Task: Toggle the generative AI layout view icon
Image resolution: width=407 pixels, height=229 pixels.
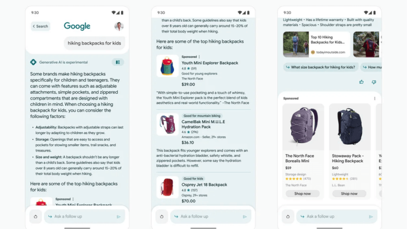Action: click(118, 62)
